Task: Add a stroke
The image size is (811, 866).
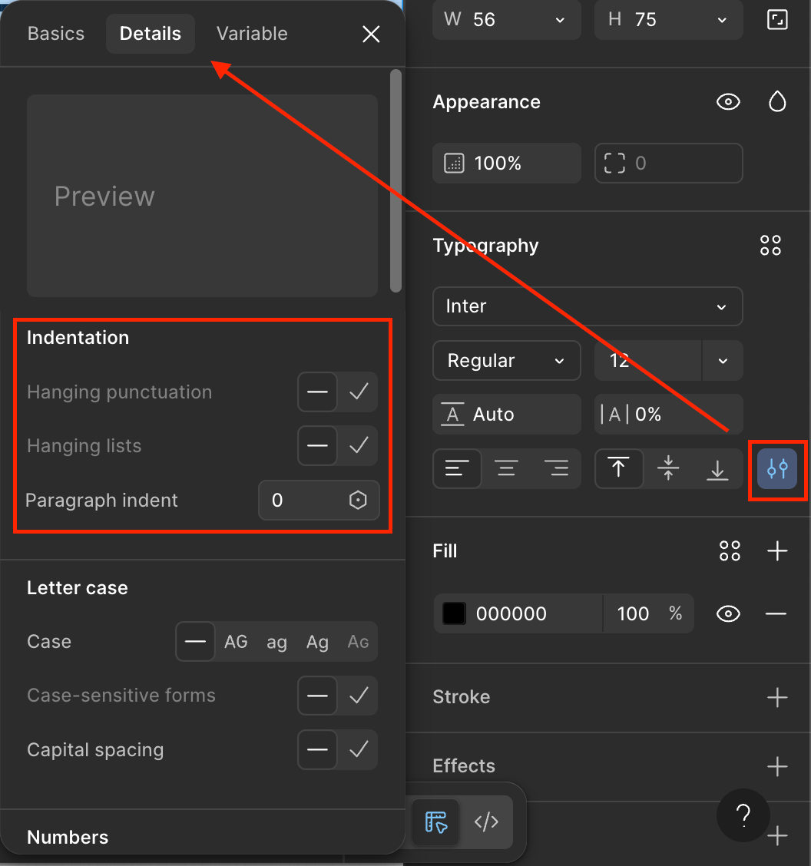Action: [x=776, y=698]
